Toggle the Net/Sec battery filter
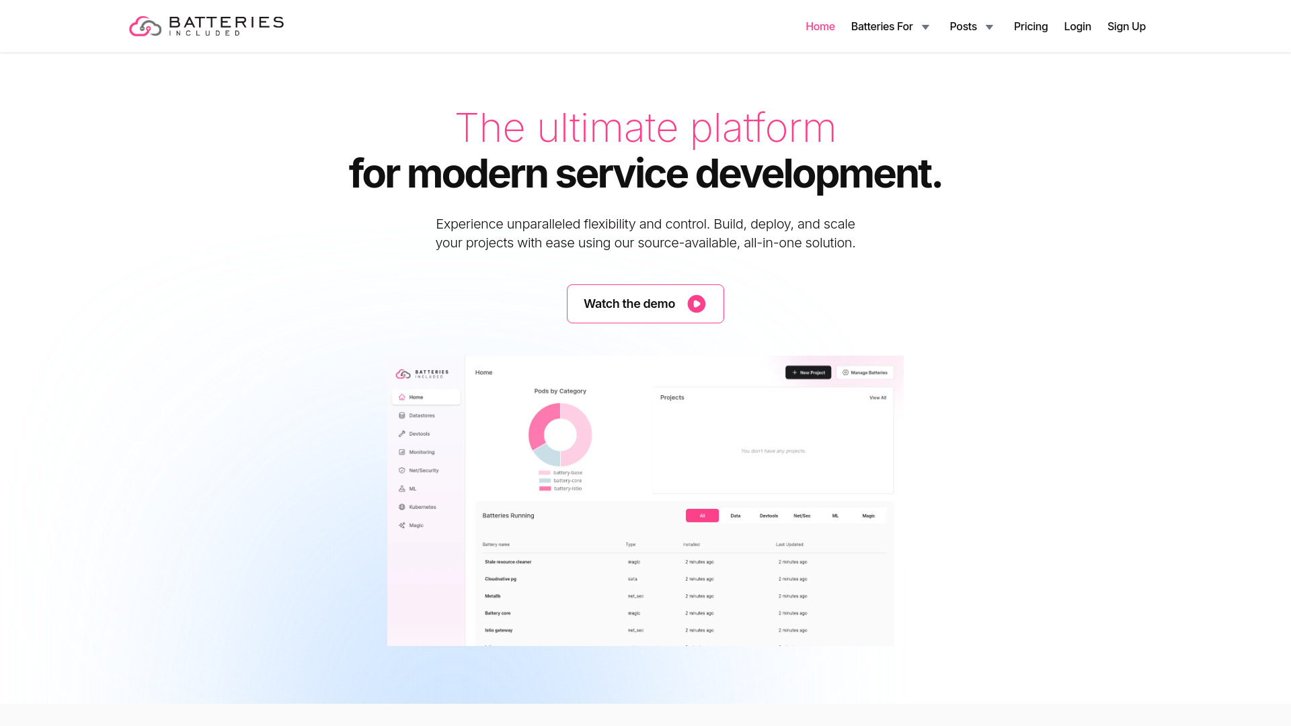This screenshot has height=726, width=1291. click(802, 515)
